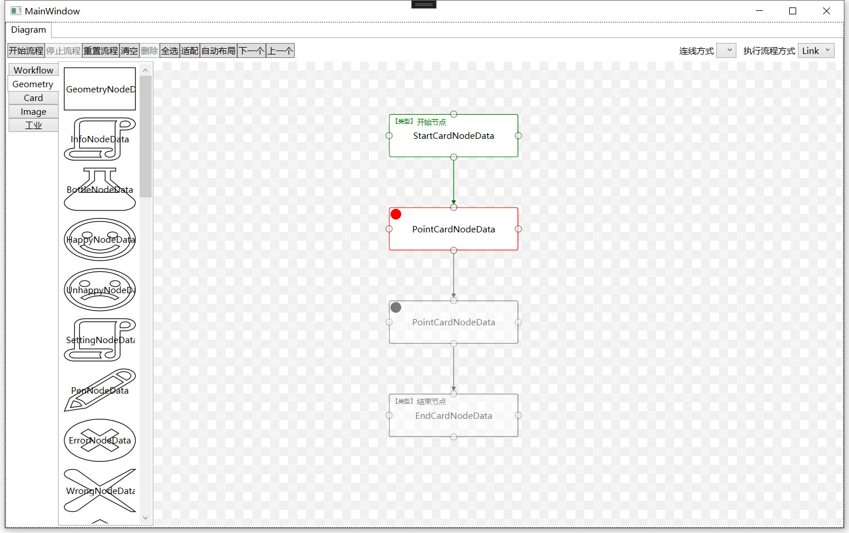Click right port of gray PointCardNodeData

tap(518, 322)
